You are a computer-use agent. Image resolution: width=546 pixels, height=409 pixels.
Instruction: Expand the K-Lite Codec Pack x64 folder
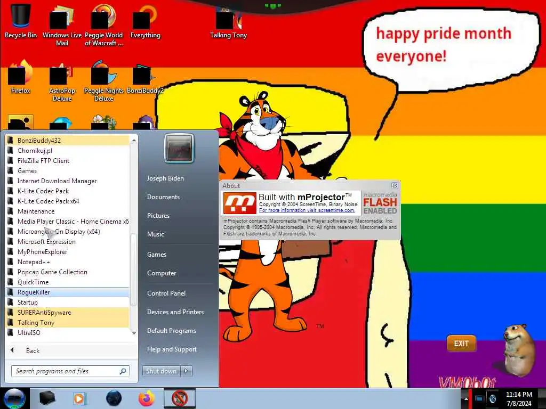(x=68, y=201)
